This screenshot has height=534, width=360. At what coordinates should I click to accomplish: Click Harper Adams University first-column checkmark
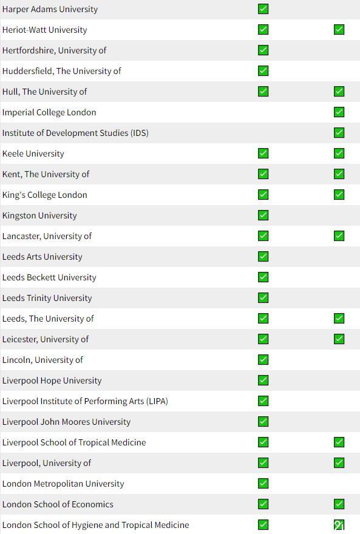(263, 9)
